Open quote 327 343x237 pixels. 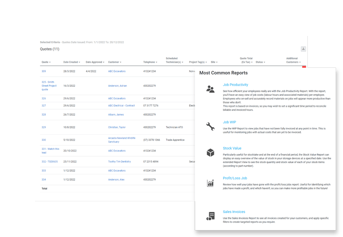click(x=44, y=106)
